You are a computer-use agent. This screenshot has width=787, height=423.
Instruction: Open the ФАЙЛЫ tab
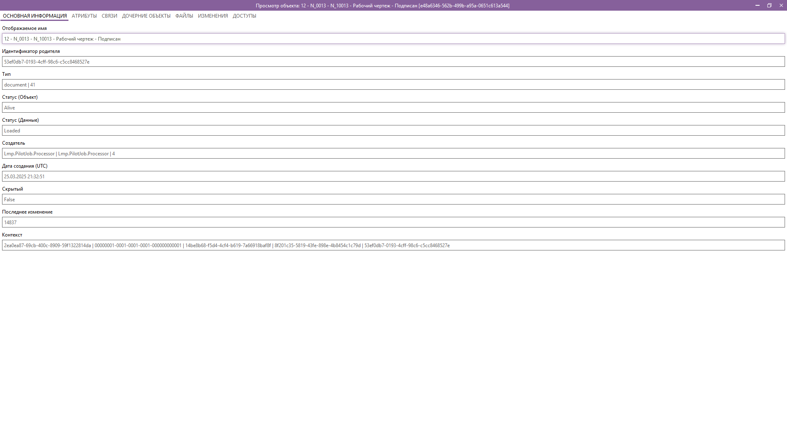(184, 16)
